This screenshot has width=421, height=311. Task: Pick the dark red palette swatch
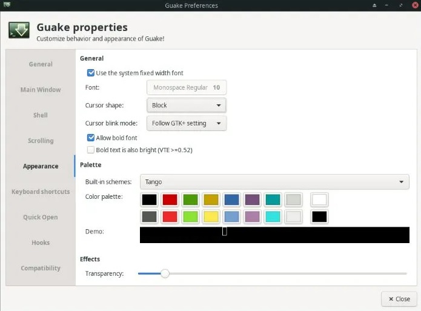tap(170, 199)
